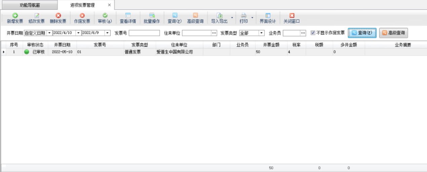Viewport: 427px width, 172px height.
Task: Expand the 导入导出 dropdown arrow
Action: [x=232, y=18]
